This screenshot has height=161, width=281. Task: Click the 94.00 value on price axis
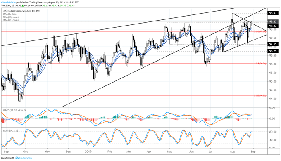tap(273, 99)
